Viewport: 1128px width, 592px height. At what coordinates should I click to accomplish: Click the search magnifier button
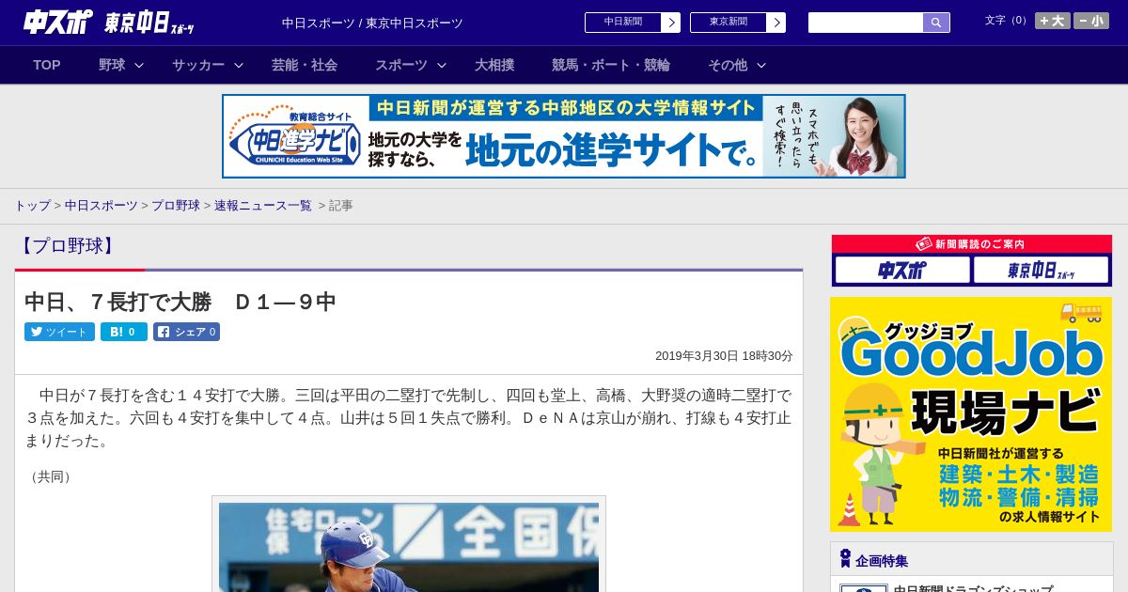[936, 23]
